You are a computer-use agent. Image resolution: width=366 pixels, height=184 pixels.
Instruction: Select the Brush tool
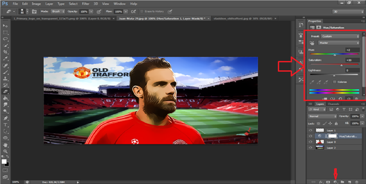5,72
